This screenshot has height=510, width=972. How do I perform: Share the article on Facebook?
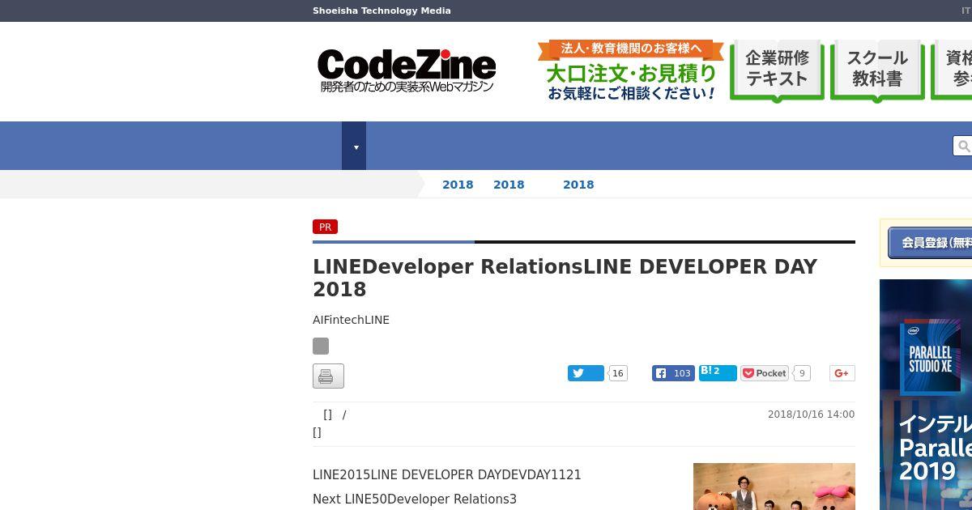point(673,373)
